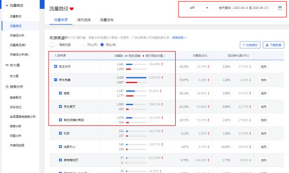Expand the 栏目 sub-row
The width and height of the screenshot is (289, 173).
coord(60,133)
